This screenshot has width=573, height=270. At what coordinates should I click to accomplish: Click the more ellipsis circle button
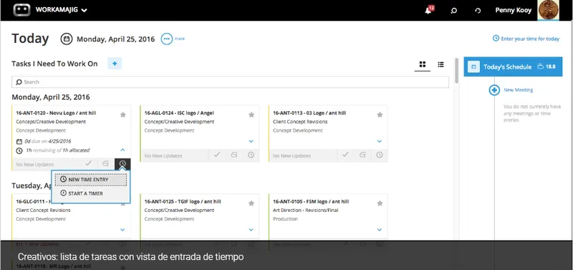pyautogui.click(x=167, y=39)
